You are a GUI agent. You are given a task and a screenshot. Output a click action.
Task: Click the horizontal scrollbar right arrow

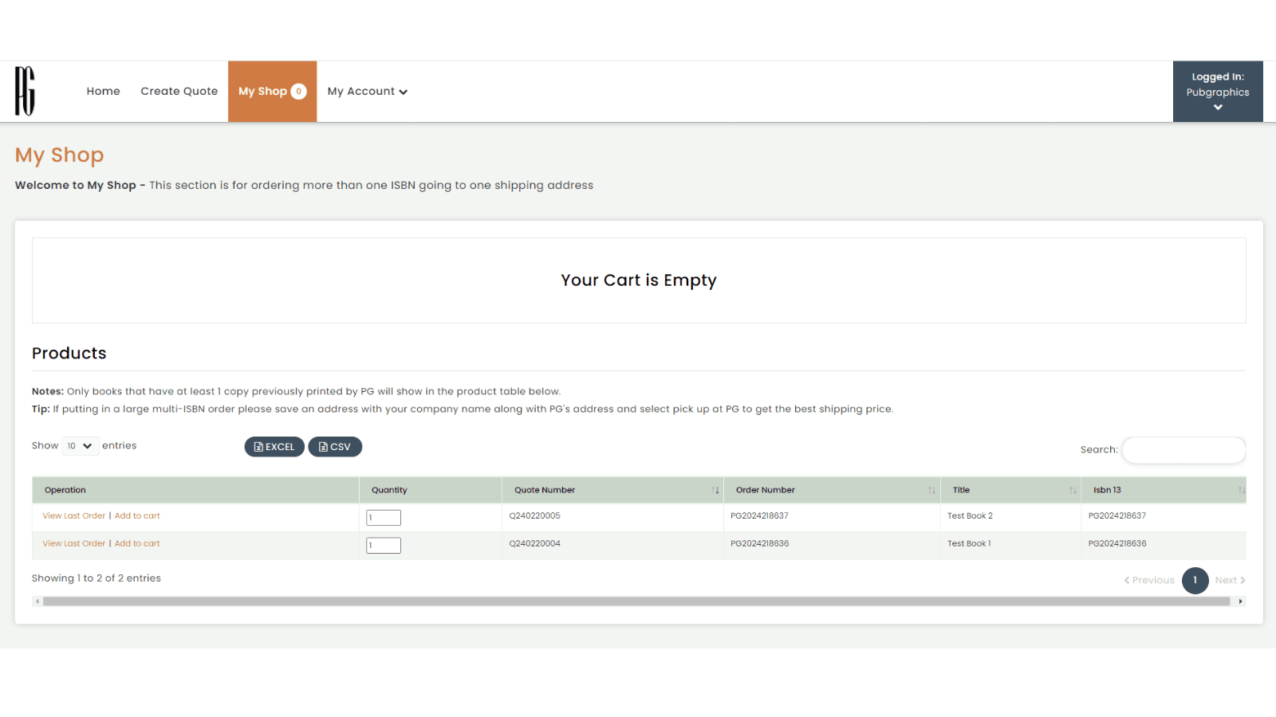pyautogui.click(x=1240, y=601)
